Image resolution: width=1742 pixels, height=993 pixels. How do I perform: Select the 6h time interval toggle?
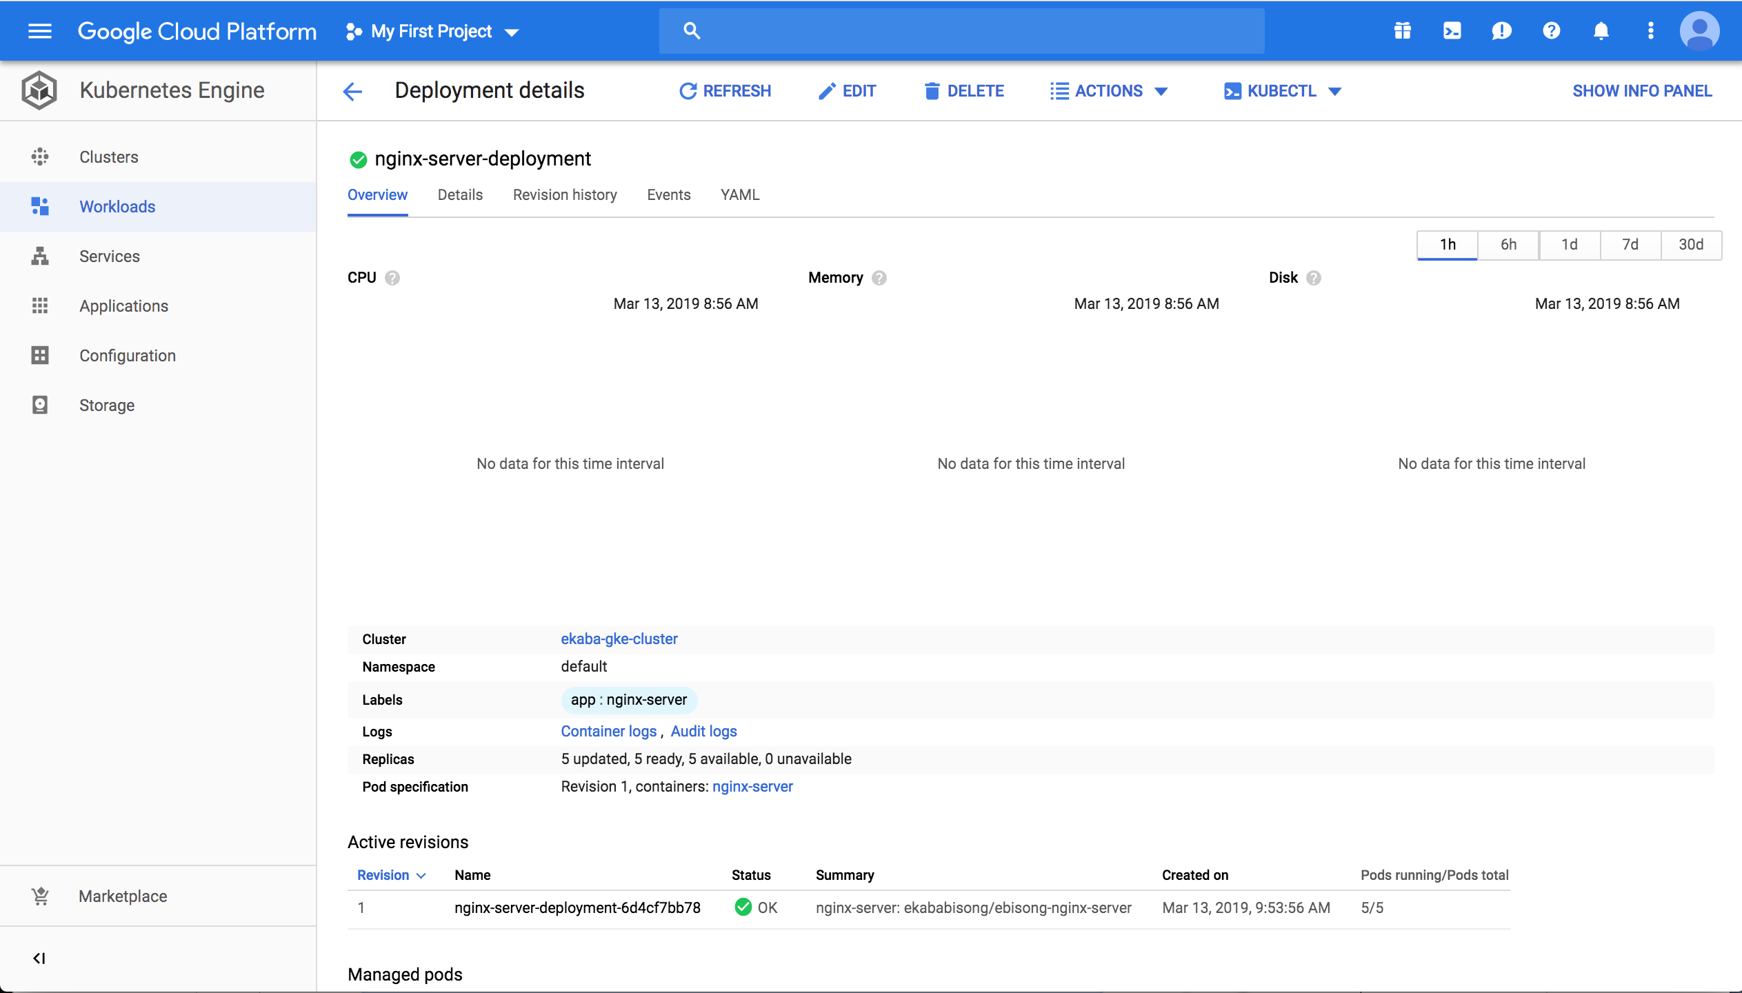click(1509, 244)
